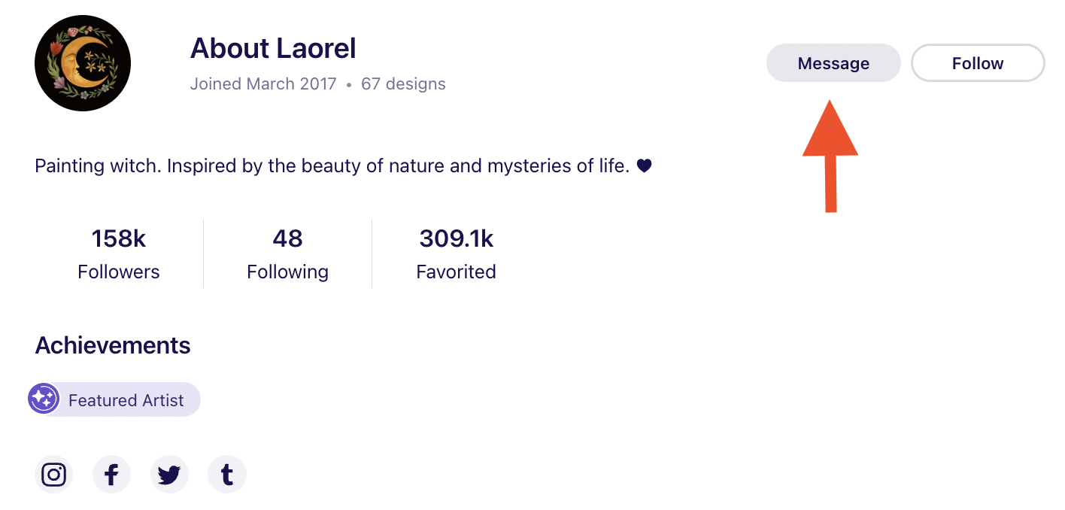This screenshot has width=1065, height=510.
Task: Select the Tumblr icon
Action: click(x=226, y=474)
